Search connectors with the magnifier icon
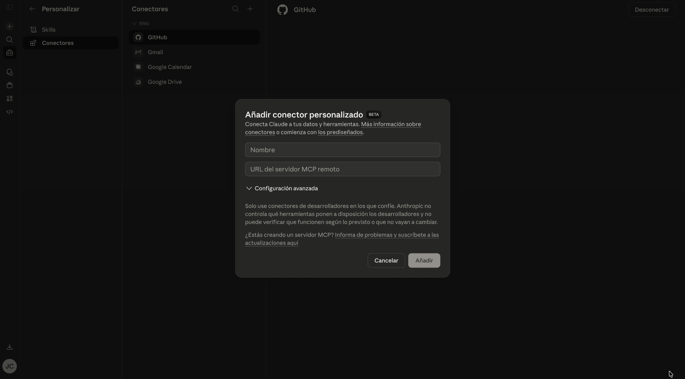The width and height of the screenshot is (685, 379). pos(235,9)
